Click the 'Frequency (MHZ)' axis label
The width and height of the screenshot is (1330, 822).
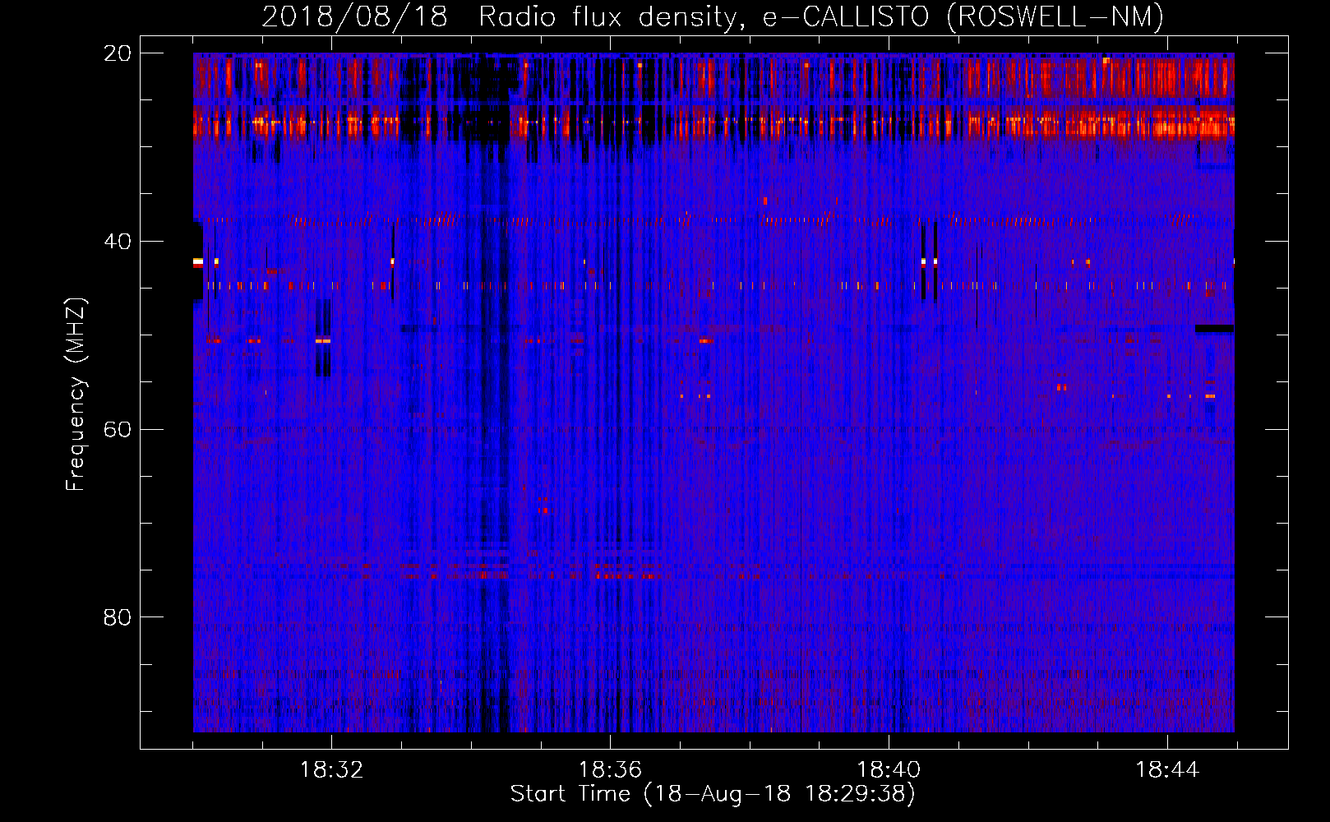point(76,395)
